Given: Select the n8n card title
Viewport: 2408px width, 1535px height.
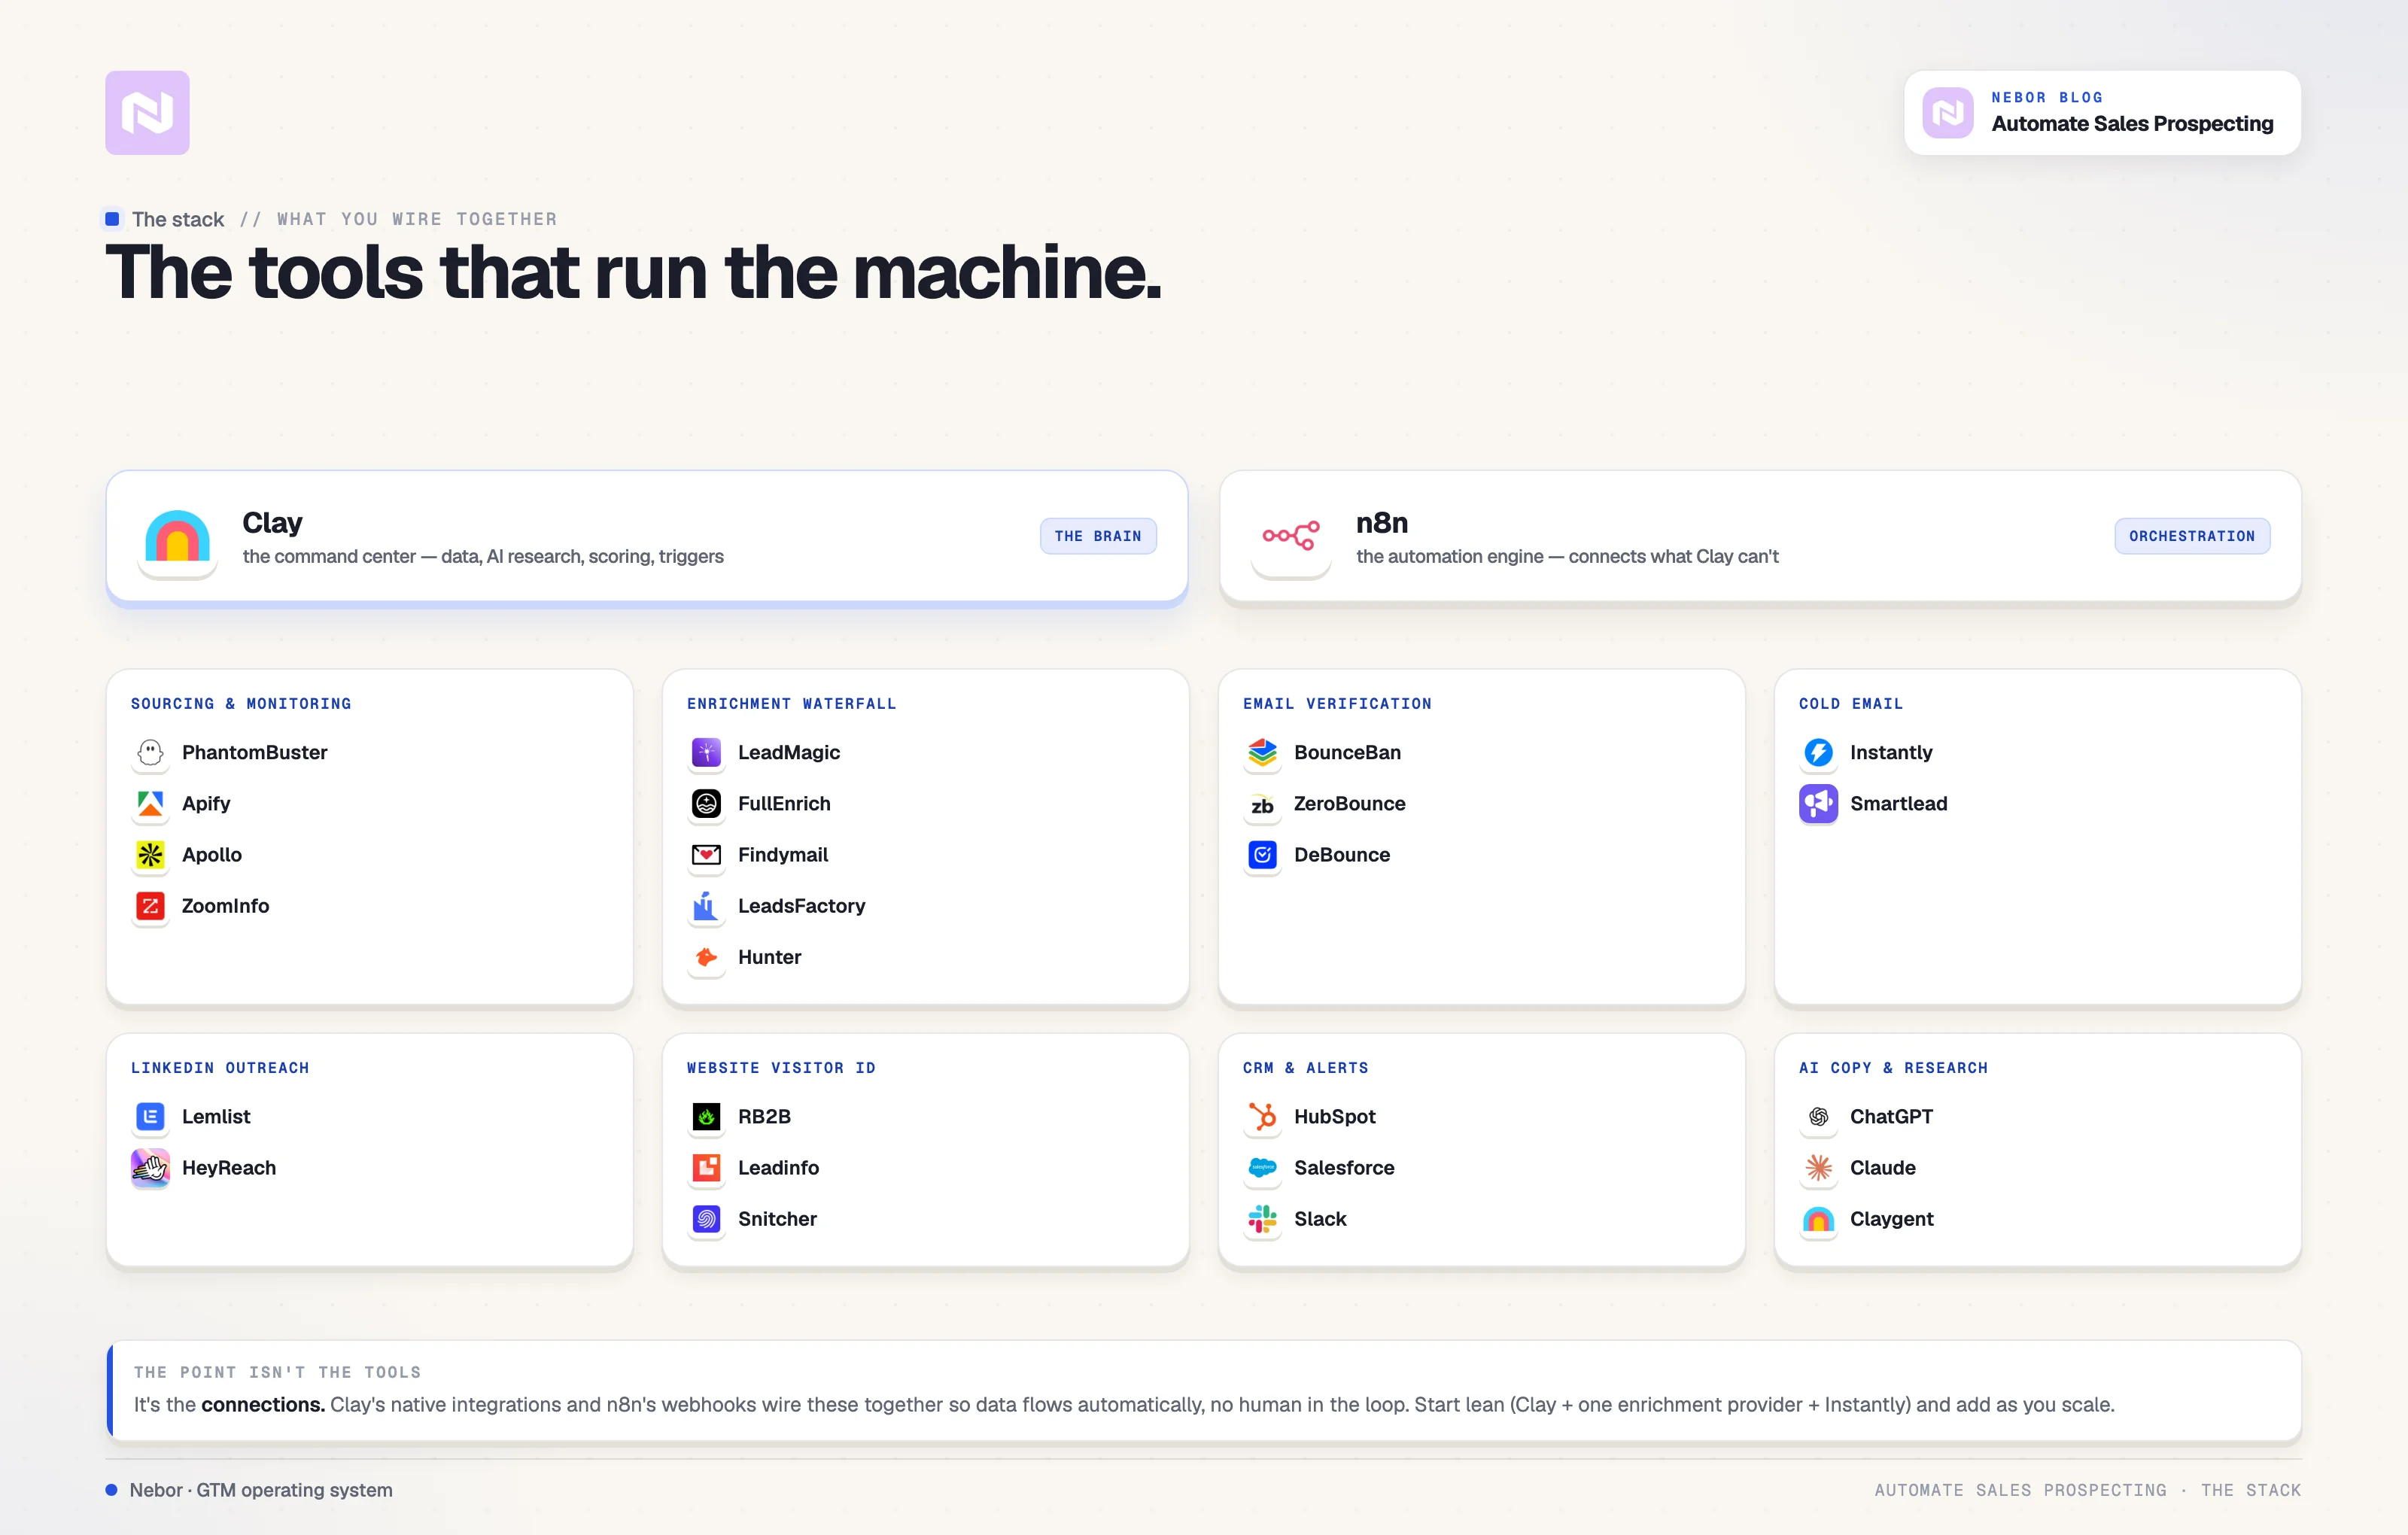Looking at the screenshot, I should click(x=1381, y=522).
